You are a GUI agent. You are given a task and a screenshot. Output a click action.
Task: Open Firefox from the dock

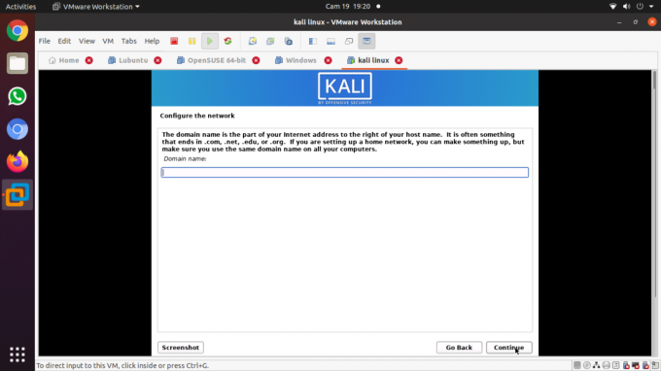pos(17,162)
